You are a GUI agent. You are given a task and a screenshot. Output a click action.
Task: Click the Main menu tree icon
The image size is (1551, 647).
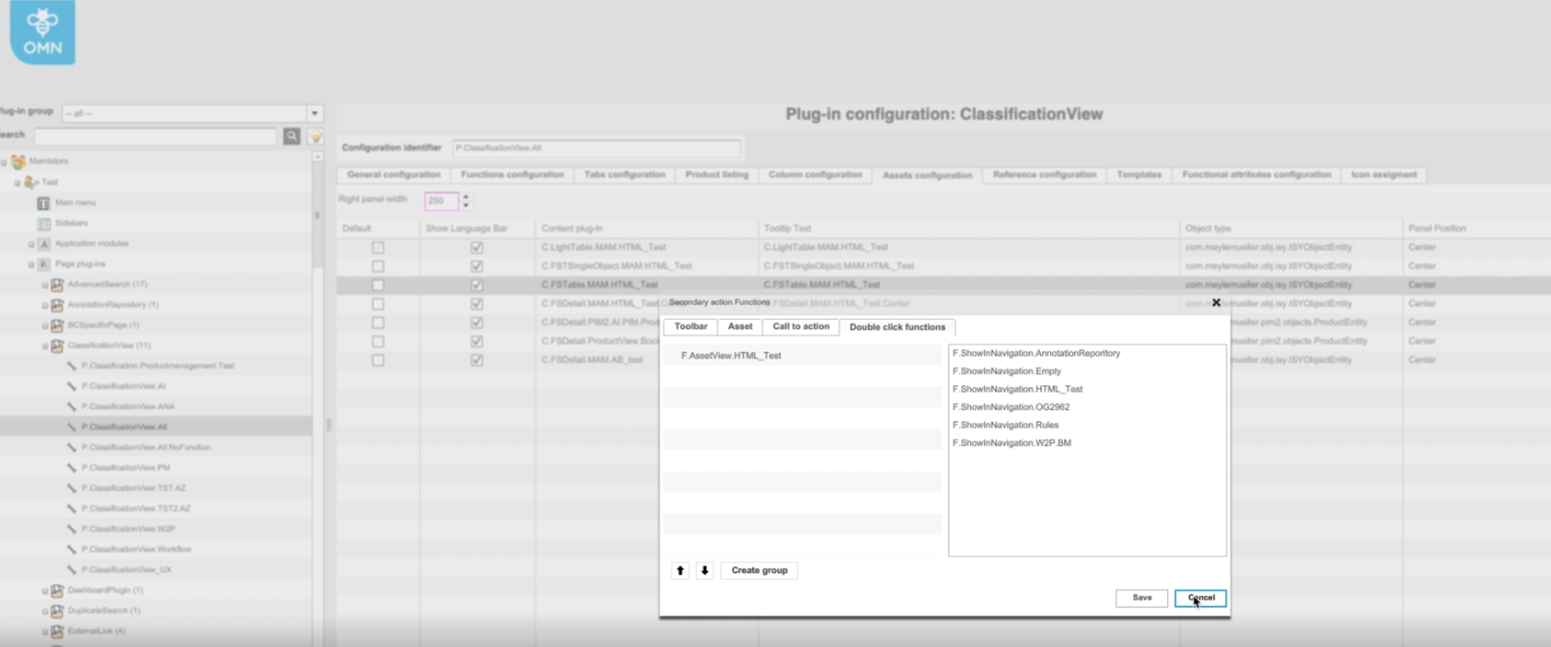43,203
